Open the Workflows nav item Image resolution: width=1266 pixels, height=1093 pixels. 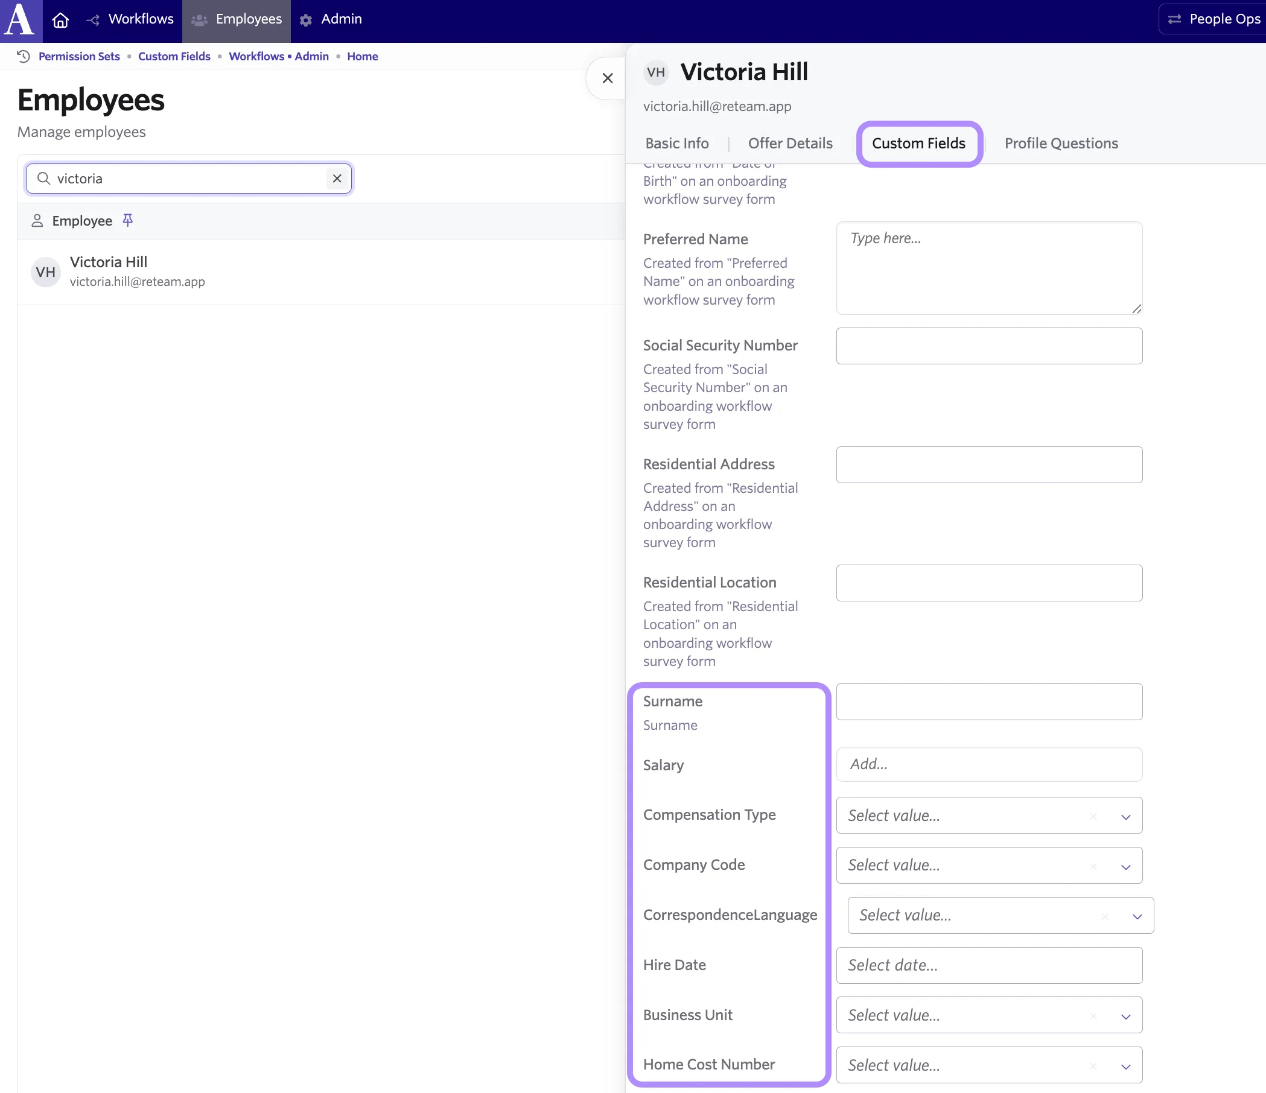(130, 19)
